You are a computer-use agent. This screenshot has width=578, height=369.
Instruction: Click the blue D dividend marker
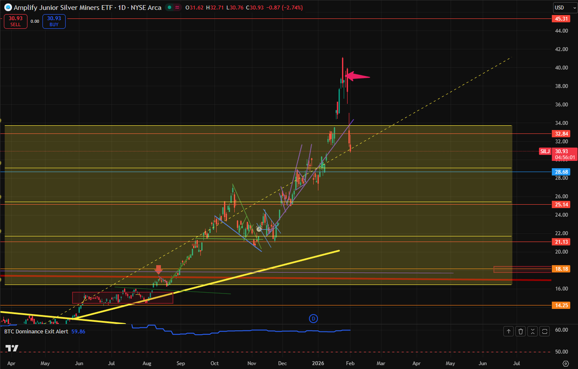(313, 318)
